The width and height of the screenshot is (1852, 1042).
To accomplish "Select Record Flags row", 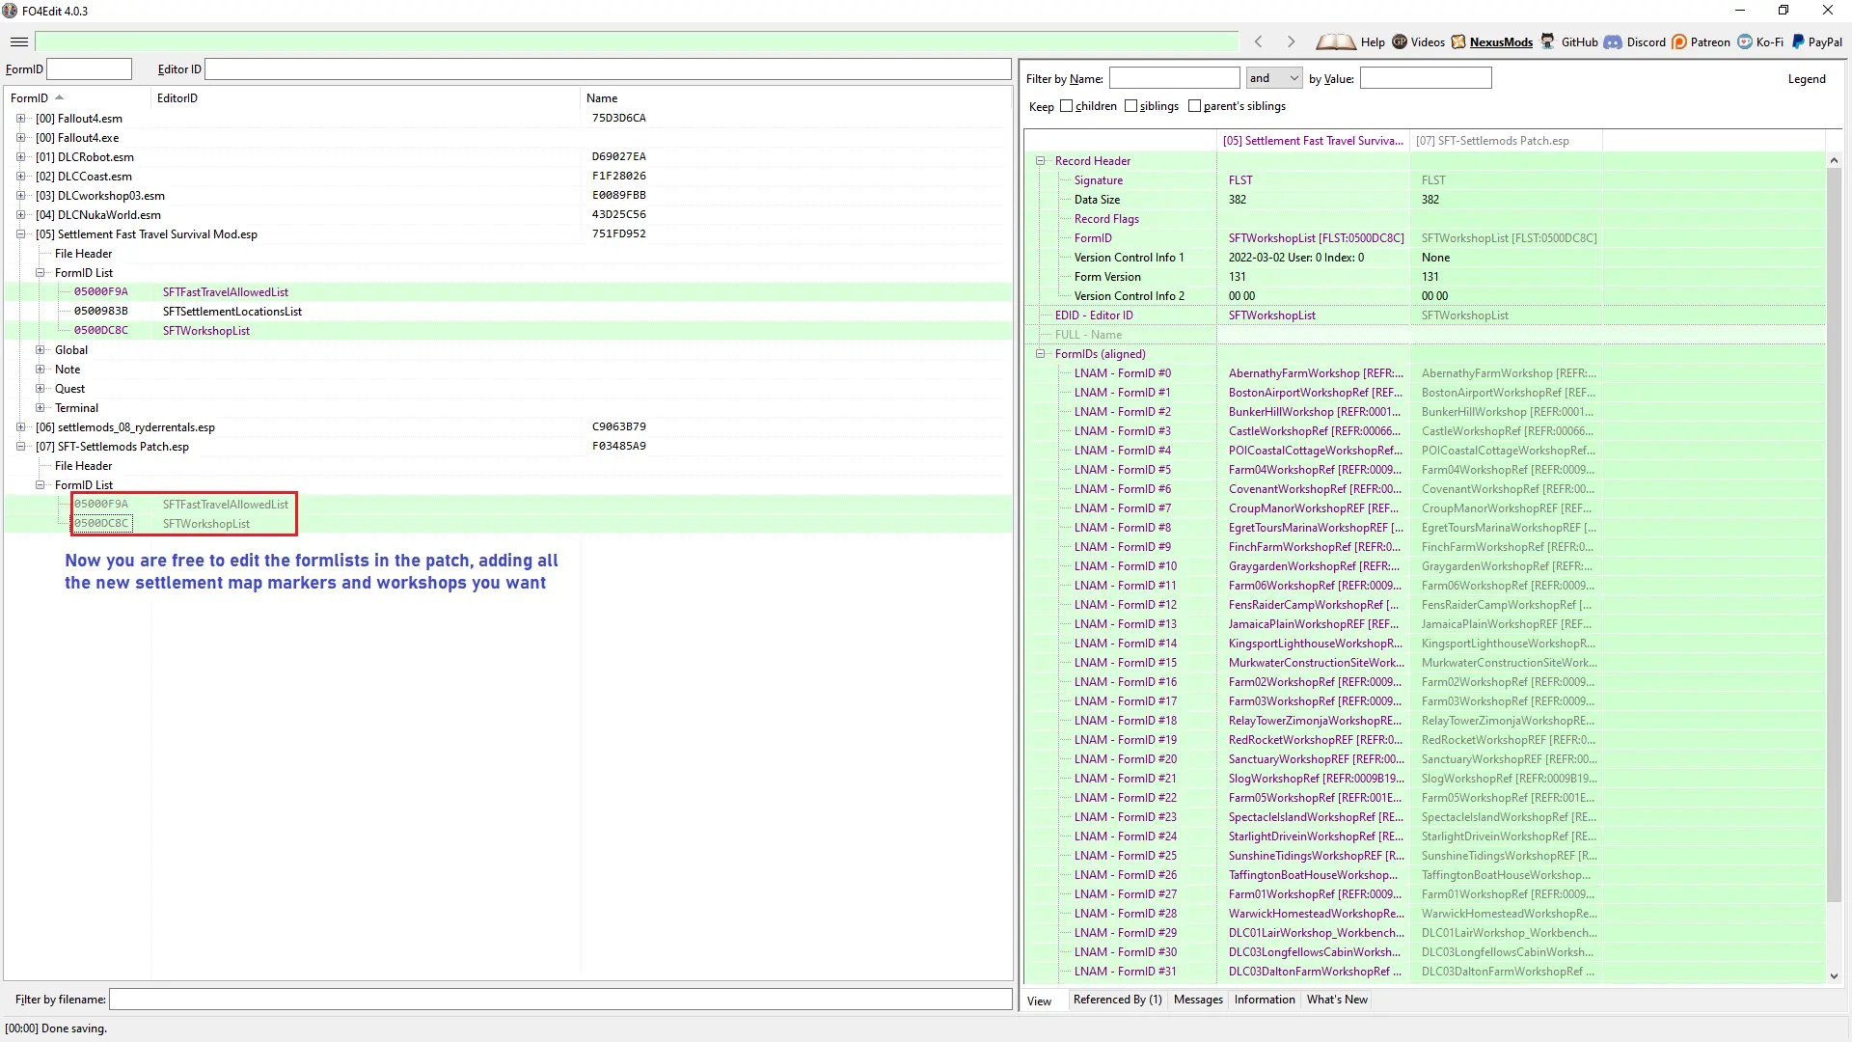I will pos(1424,219).
